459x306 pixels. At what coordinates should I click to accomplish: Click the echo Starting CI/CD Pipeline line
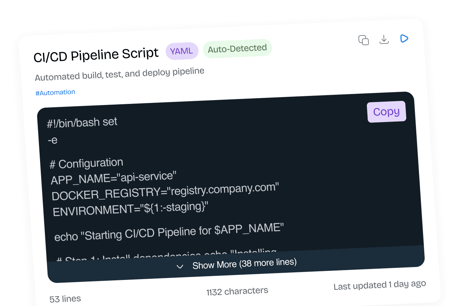(x=169, y=231)
